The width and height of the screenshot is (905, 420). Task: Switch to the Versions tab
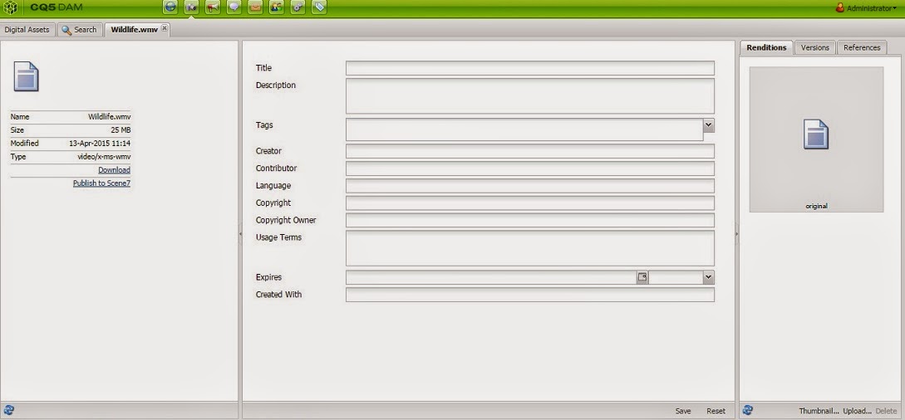click(815, 47)
